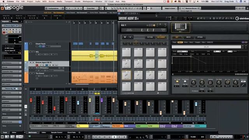Open the Adapt to Zoom dropdown
The height and width of the screenshot is (140, 249).
pyautogui.click(x=170, y=8)
